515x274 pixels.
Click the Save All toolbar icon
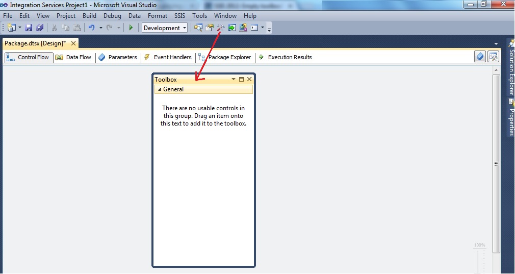[x=39, y=28]
